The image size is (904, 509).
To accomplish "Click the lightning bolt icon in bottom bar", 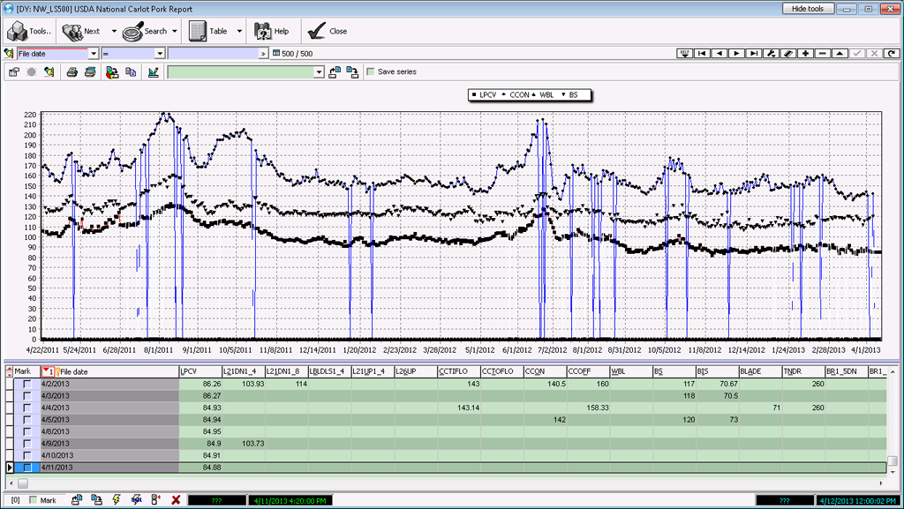I will click(117, 500).
